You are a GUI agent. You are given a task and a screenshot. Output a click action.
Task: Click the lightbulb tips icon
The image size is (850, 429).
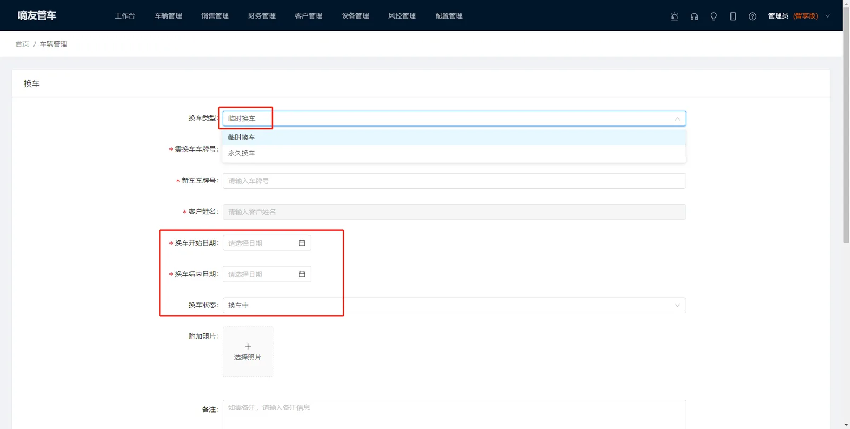713,16
